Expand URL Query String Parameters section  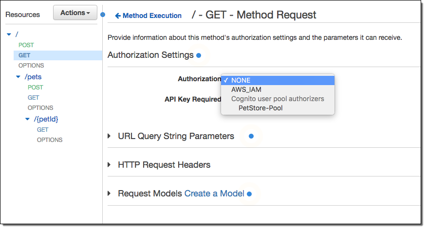tap(110, 136)
